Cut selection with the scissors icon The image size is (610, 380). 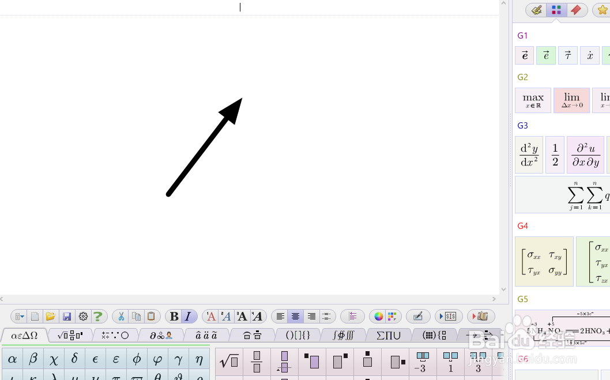click(121, 317)
